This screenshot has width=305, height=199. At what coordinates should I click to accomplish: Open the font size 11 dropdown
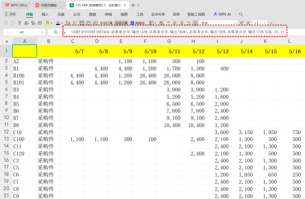[264, 23]
